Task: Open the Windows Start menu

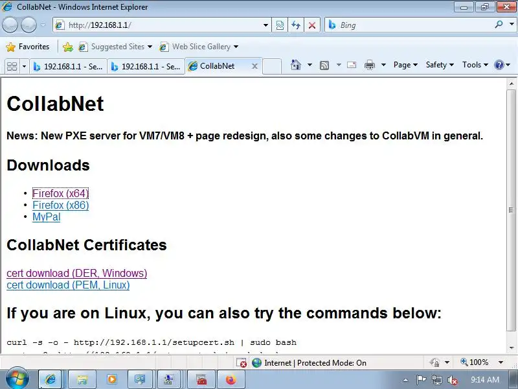Action: (x=17, y=379)
